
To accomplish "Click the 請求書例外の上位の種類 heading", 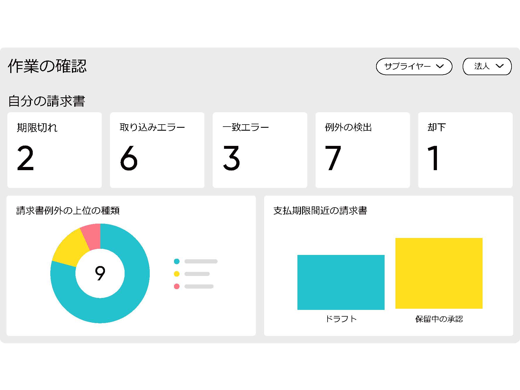I will [68, 210].
